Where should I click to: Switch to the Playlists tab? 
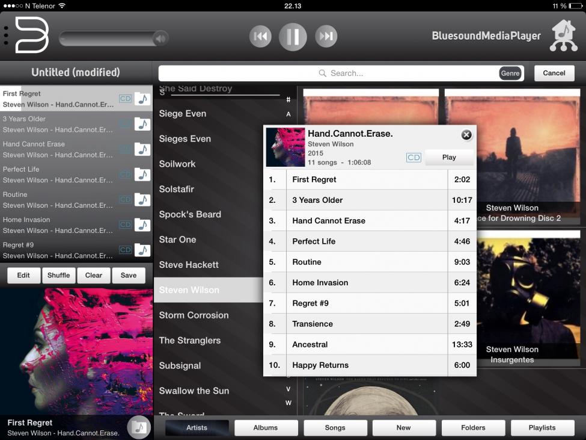click(542, 427)
